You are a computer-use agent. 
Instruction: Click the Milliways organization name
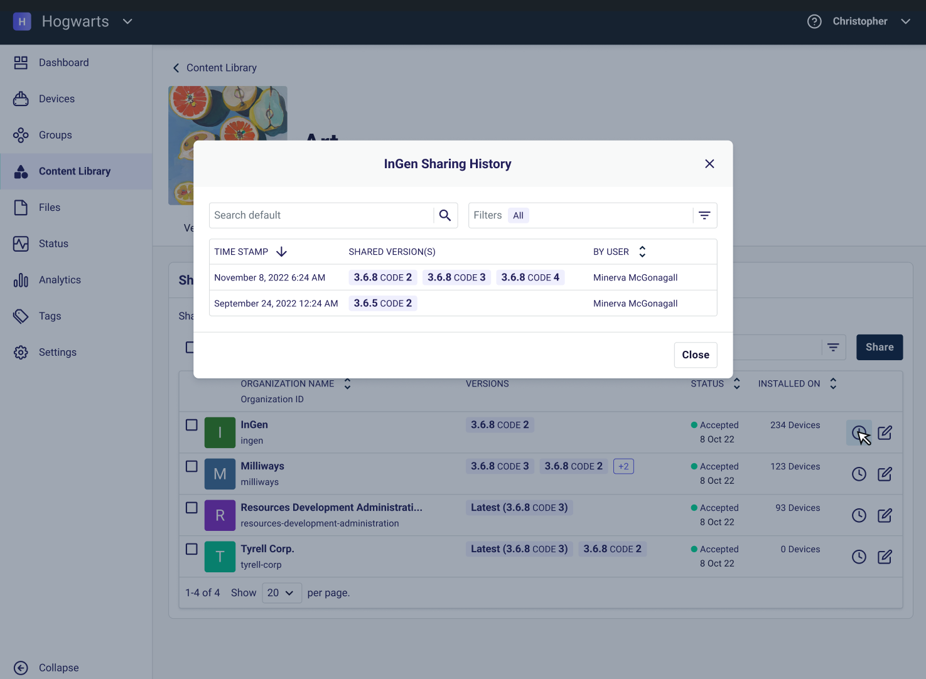pyautogui.click(x=262, y=466)
